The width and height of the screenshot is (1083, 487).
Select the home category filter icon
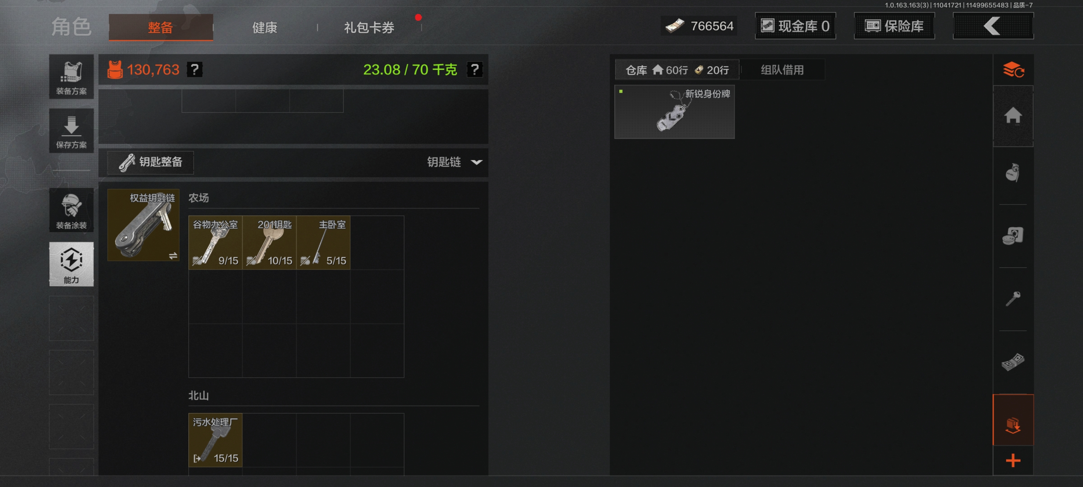tap(1013, 116)
